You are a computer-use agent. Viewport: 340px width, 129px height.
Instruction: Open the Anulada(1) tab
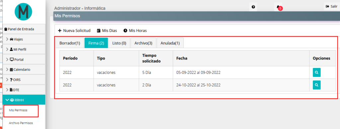pyautogui.click(x=170, y=43)
